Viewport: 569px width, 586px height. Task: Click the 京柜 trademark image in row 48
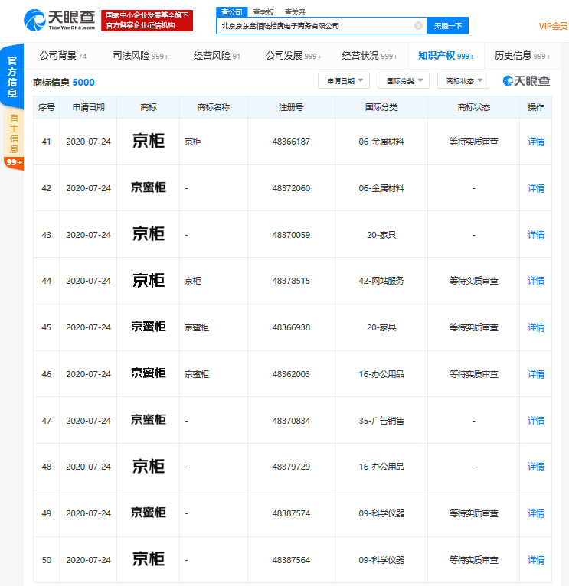149,467
